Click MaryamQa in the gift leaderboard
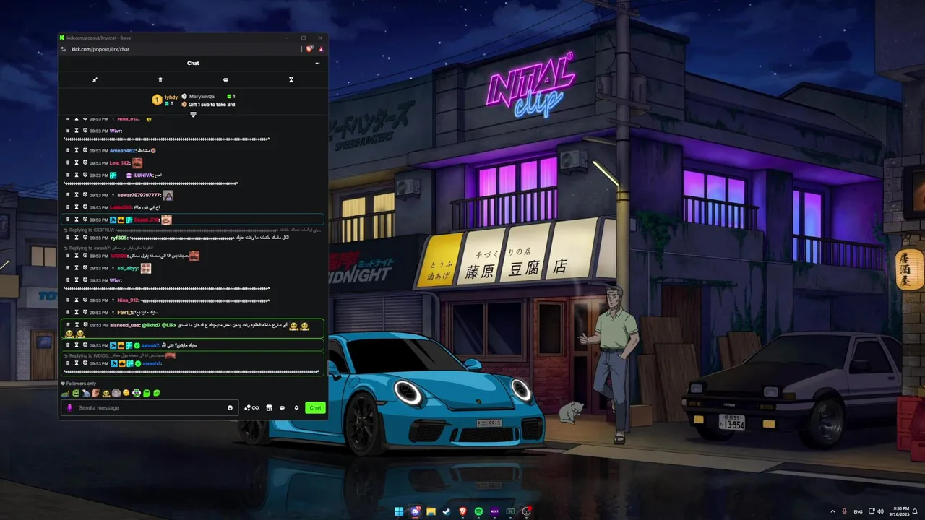 pos(202,96)
